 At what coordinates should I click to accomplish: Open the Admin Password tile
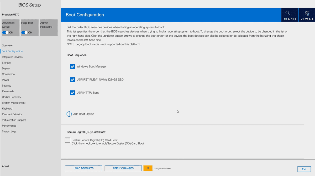coord(48,27)
